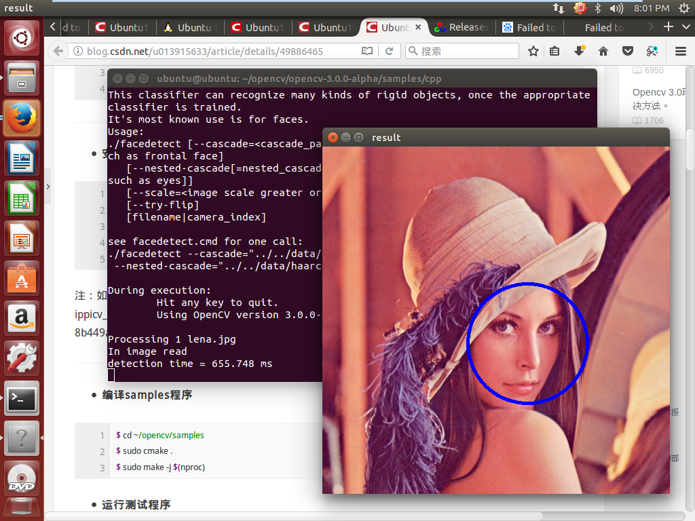
Task: Click the 编译samples程序 heading
Action: (147, 395)
